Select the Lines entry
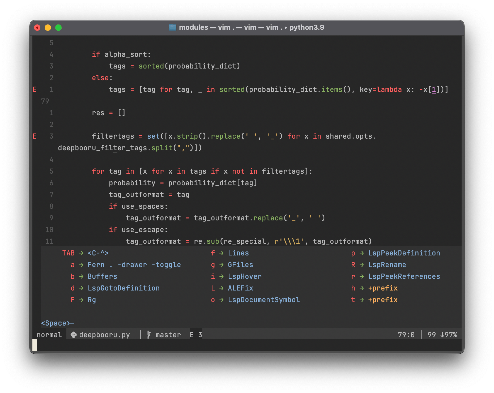 tap(230, 253)
